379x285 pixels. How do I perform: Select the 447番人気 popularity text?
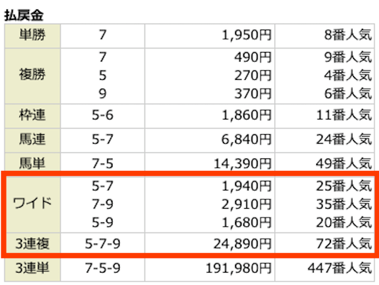click(340, 268)
